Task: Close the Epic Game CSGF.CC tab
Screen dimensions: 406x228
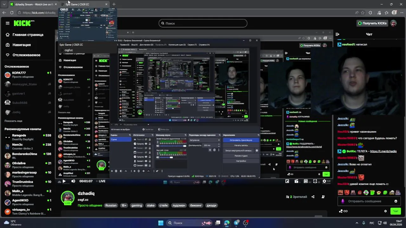Action: click(106, 4)
